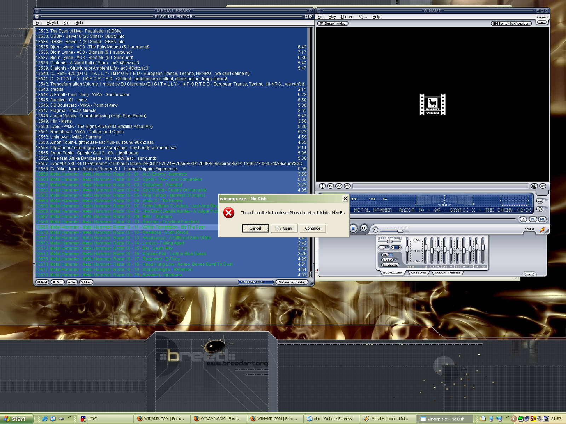Toggle the ML media library button
This screenshot has width=566, height=424.
(542, 219)
